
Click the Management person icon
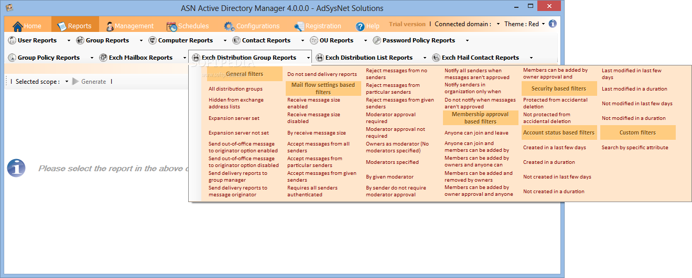coord(110,26)
